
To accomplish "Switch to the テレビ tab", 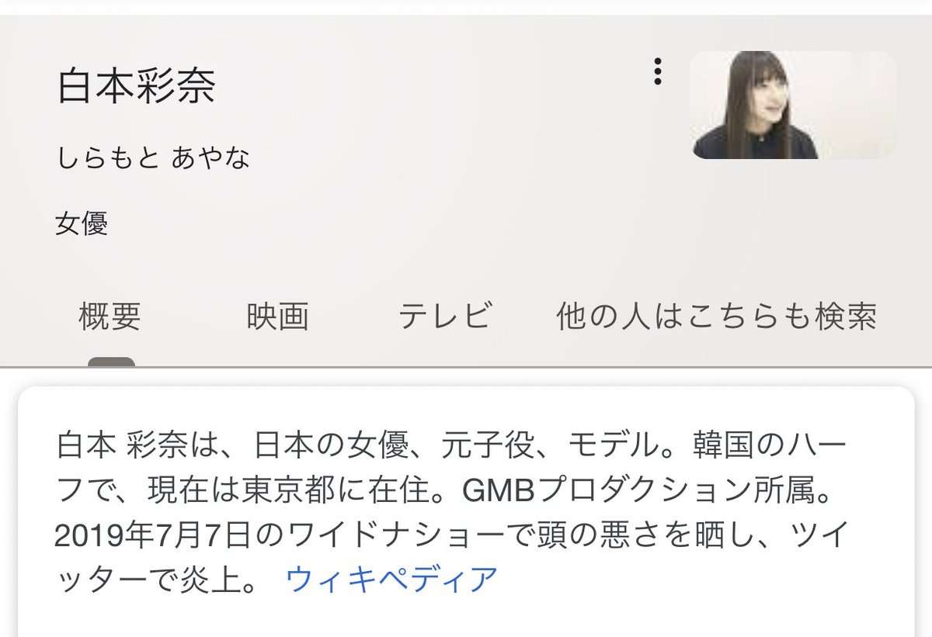I will pos(446,317).
